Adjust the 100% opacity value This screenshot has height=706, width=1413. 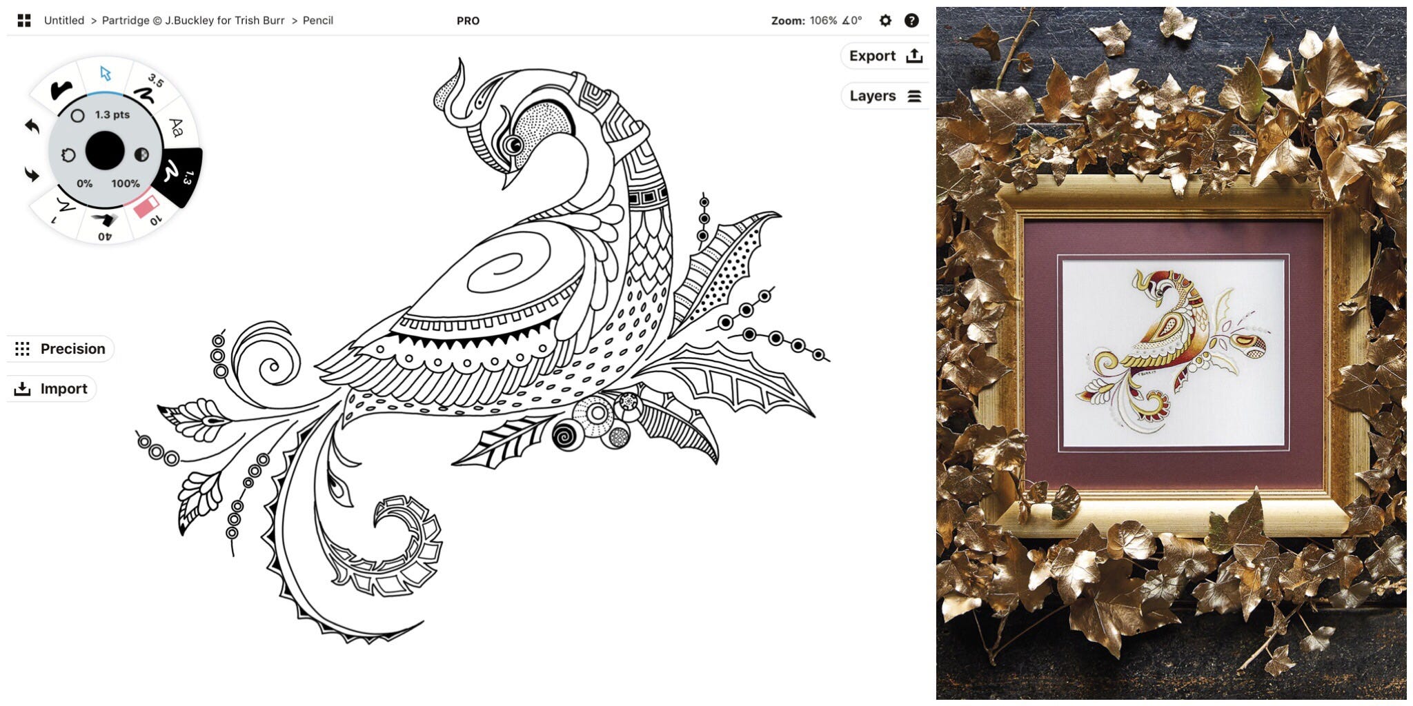[x=126, y=183]
